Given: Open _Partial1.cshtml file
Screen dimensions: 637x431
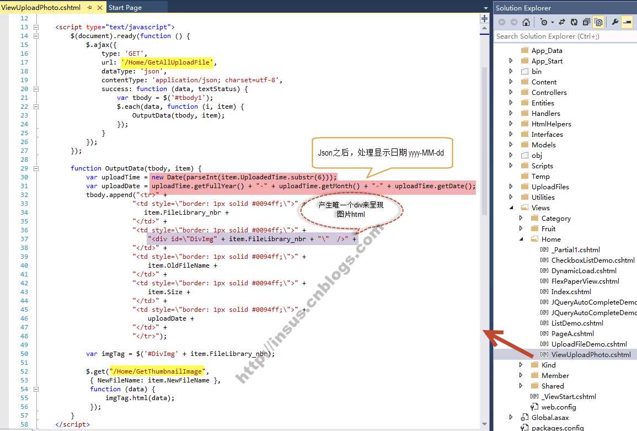Looking at the screenshot, I should tap(576, 249).
